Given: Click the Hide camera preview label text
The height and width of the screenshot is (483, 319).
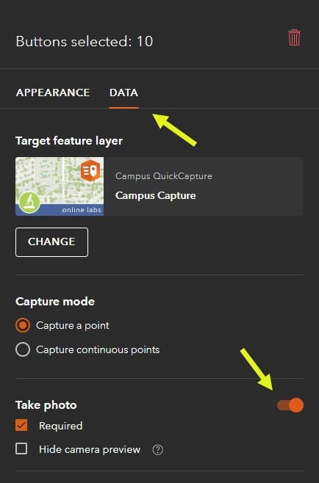Looking at the screenshot, I should coord(90,449).
